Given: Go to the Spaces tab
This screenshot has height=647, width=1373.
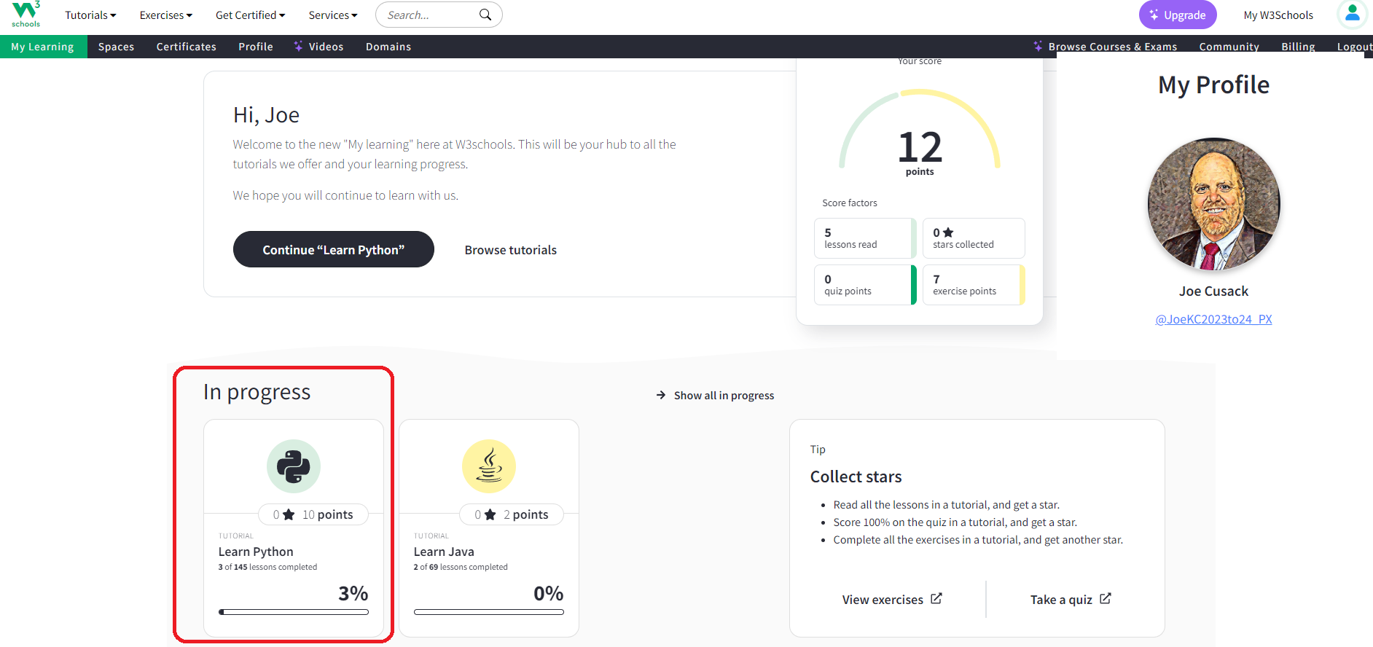Looking at the screenshot, I should [x=116, y=47].
